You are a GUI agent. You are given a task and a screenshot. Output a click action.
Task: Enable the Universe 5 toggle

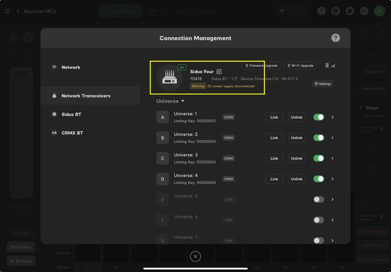(x=319, y=199)
